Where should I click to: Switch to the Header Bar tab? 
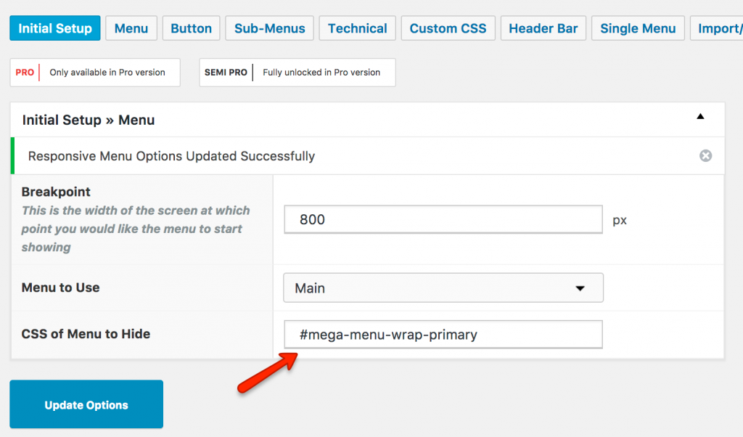pyautogui.click(x=543, y=28)
